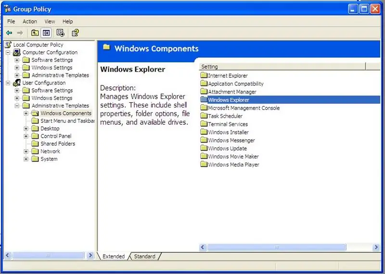The width and height of the screenshot is (385, 274).
Task: Click the Export List toolbar icon
Action: [x=61, y=33]
